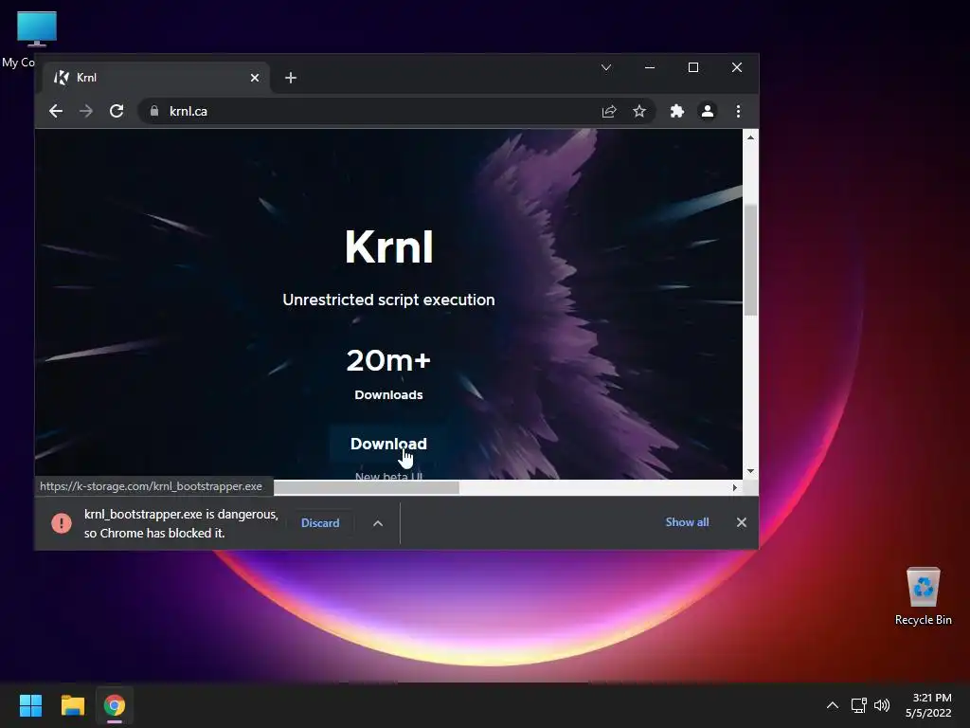Screen dimensions: 970x728
Task: Click the 'Krnl' page heading
Action: pyautogui.click(x=388, y=247)
